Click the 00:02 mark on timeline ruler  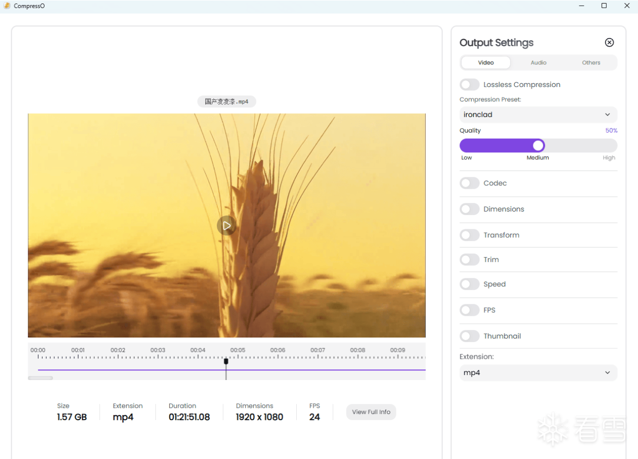tap(118, 350)
